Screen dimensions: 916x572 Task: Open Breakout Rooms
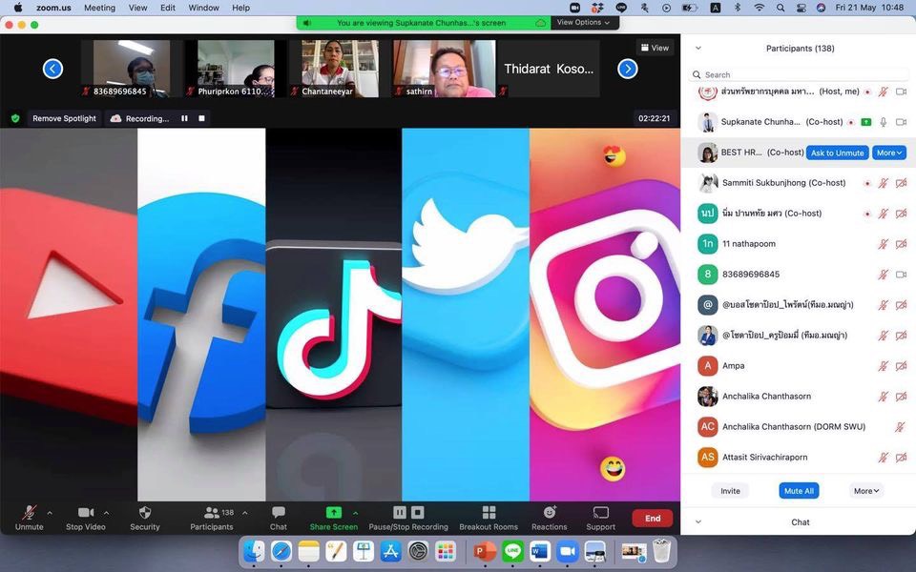click(489, 513)
